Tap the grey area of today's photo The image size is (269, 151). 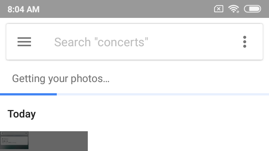58,141
